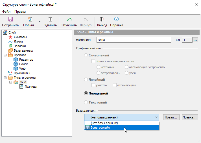Click the Save (Сохранить) toolbar icon
The height and width of the screenshot is (143, 201).
click(10, 19)
